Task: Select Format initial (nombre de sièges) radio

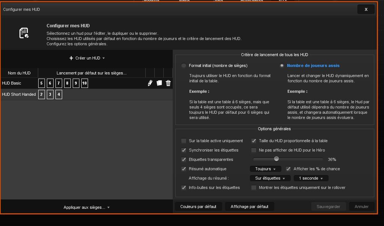Action: (x=184, y=65)
